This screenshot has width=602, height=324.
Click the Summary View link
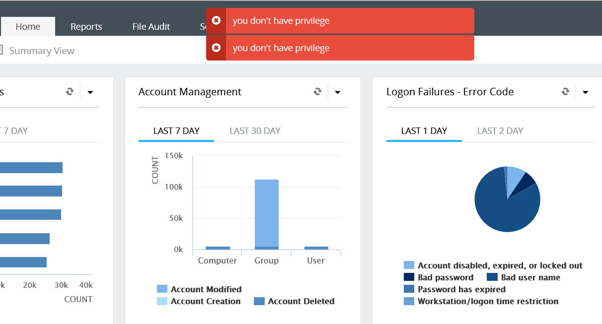pos(42,51)
